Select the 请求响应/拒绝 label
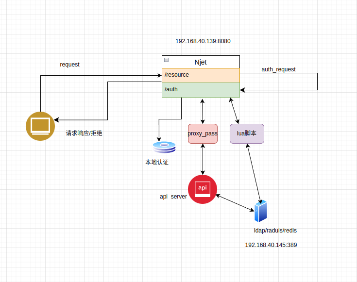This screenshot has height=282, width=357. click(x=84, y=133)
